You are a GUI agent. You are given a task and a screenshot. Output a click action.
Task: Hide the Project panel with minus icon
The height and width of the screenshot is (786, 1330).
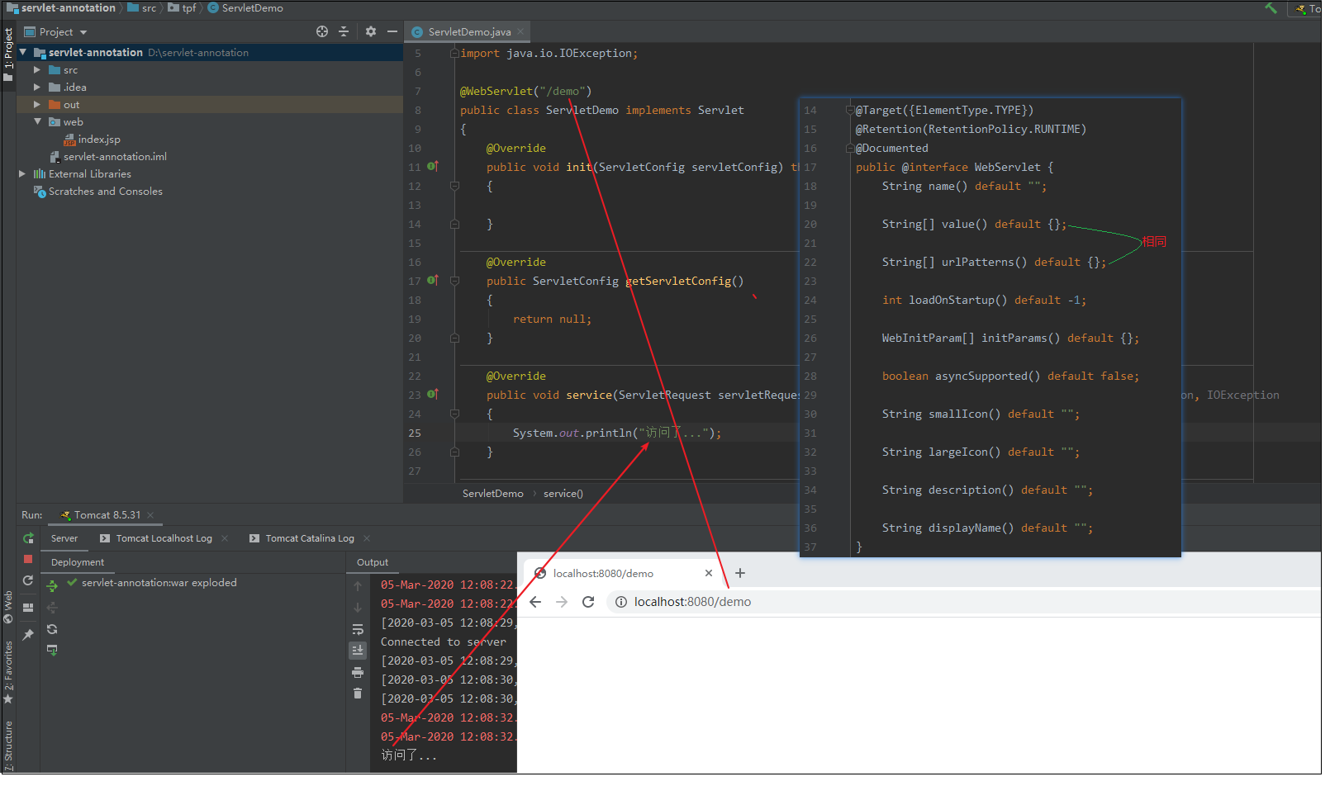click(x=392, y=31)
